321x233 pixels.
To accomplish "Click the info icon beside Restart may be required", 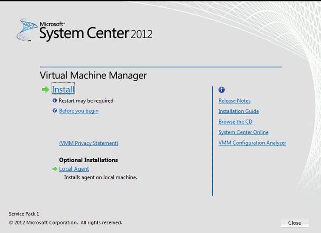I will point(55,101).
